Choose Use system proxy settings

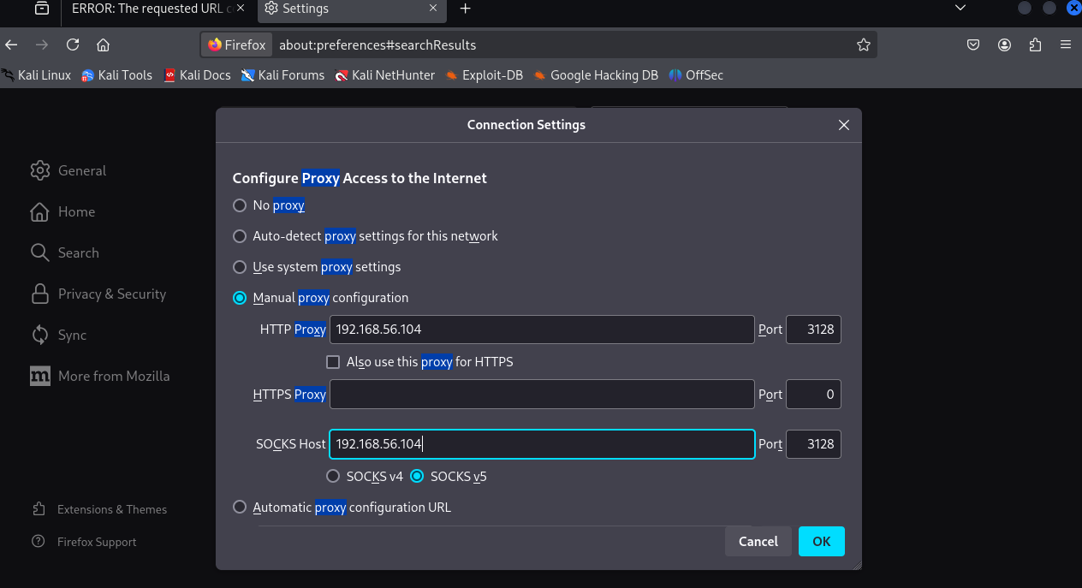click(x=240, y=267)
